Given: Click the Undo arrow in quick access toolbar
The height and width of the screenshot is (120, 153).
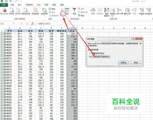Looking at the screenshot, I should (x=10, y=1).
